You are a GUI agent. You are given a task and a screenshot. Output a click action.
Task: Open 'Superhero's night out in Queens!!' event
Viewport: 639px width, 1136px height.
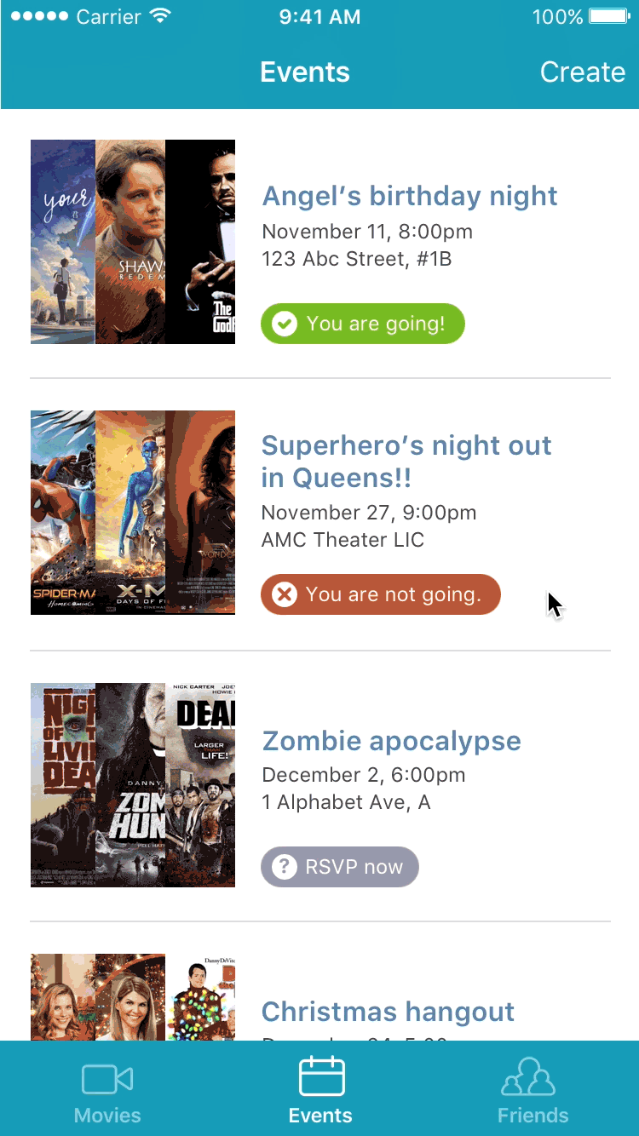pyautogui.click(x=406, y=462)
